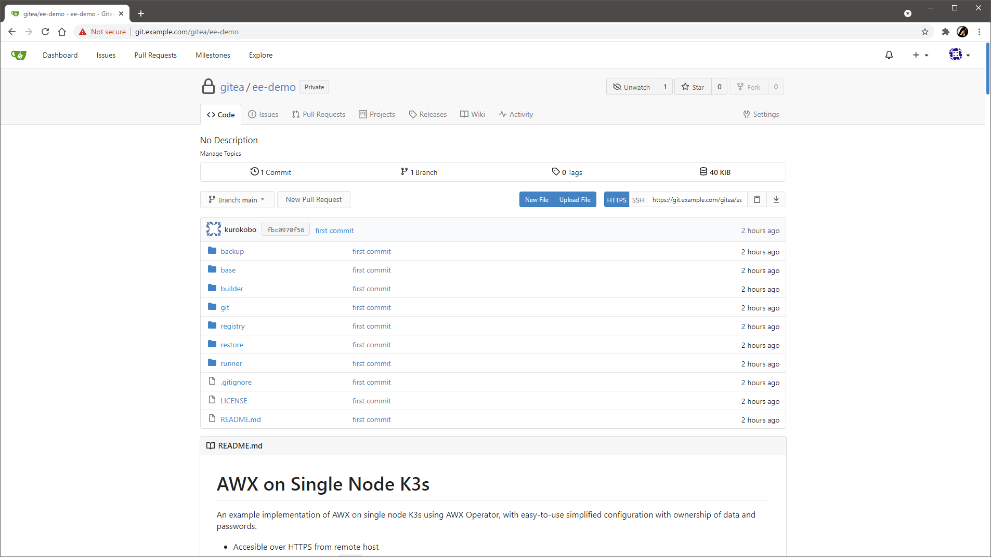The width and height of the screenshot is (991, 557).
Task: Open the plus create-new dropdown
Action: [920, 55]
